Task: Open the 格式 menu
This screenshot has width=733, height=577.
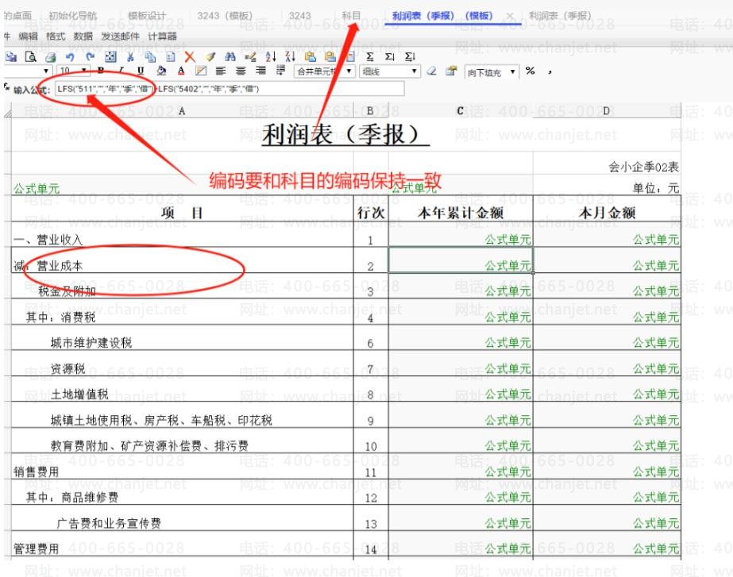Action: (x=56, y=36)
